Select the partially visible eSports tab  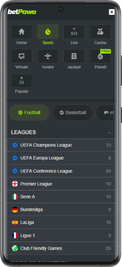click(105, 112)
